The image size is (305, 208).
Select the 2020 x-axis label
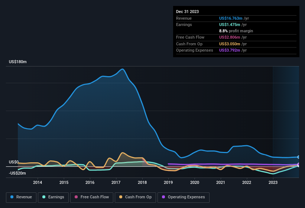click(x=195, y=182)
